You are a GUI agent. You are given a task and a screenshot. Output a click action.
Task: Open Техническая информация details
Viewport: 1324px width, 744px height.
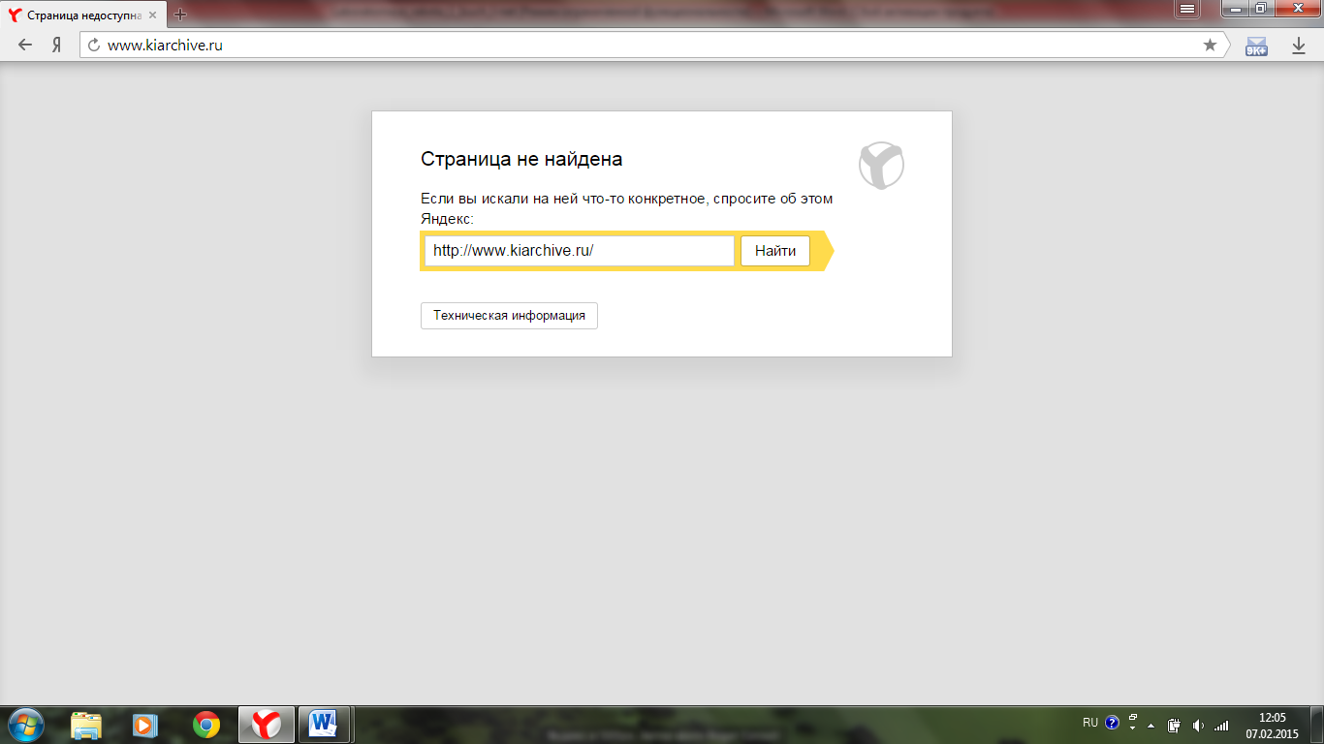tap(509, 316)
